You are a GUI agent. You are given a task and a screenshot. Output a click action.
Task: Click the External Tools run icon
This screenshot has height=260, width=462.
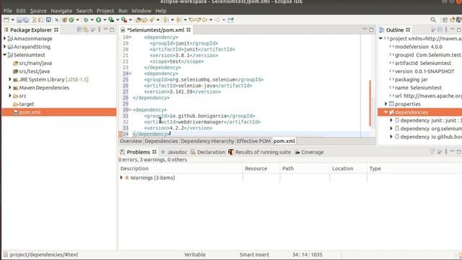pos(124,20)
